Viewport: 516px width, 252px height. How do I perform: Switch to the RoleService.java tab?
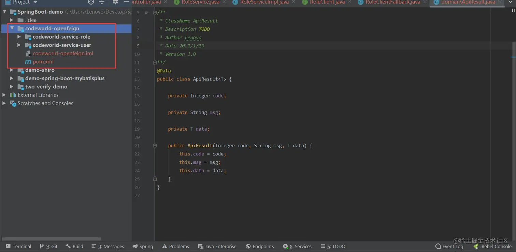pyautogui.click(x=200, y=2)
